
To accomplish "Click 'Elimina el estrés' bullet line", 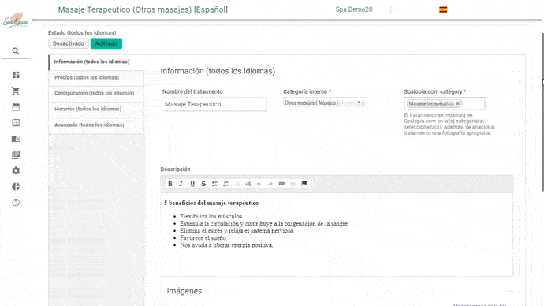I will [237, 231].
